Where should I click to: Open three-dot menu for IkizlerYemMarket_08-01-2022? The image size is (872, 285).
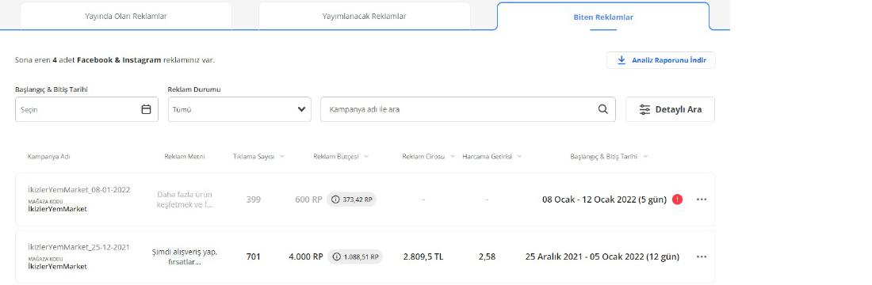[702, 199]
